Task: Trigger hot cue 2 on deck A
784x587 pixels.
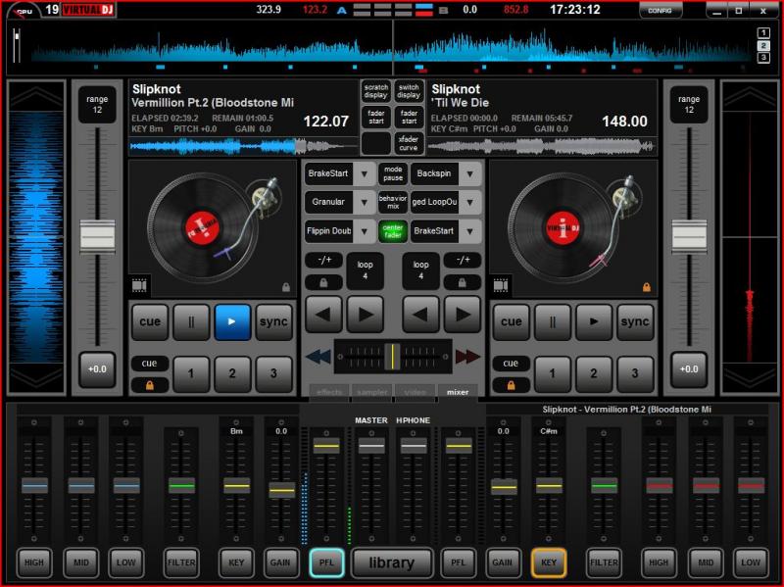Action: tap(232, 373)
